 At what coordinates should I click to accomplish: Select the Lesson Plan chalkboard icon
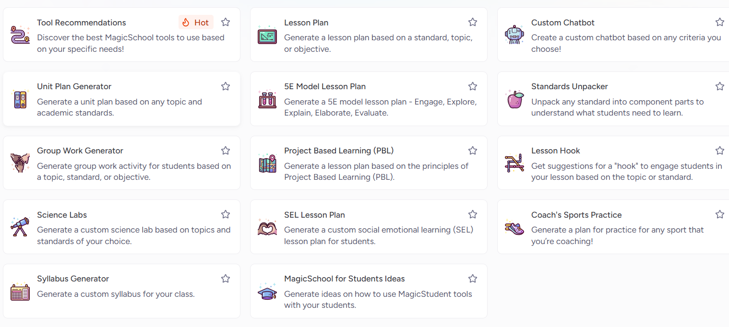(267, 35)
